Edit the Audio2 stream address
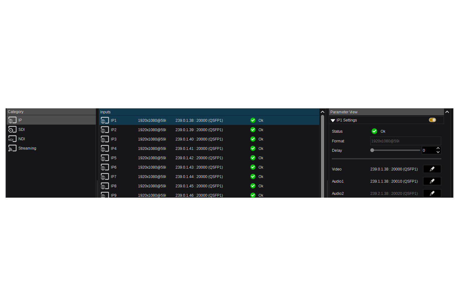 coord(432,193)
